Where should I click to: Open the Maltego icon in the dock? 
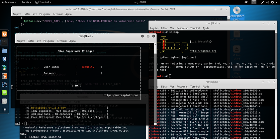pos(4,84)
